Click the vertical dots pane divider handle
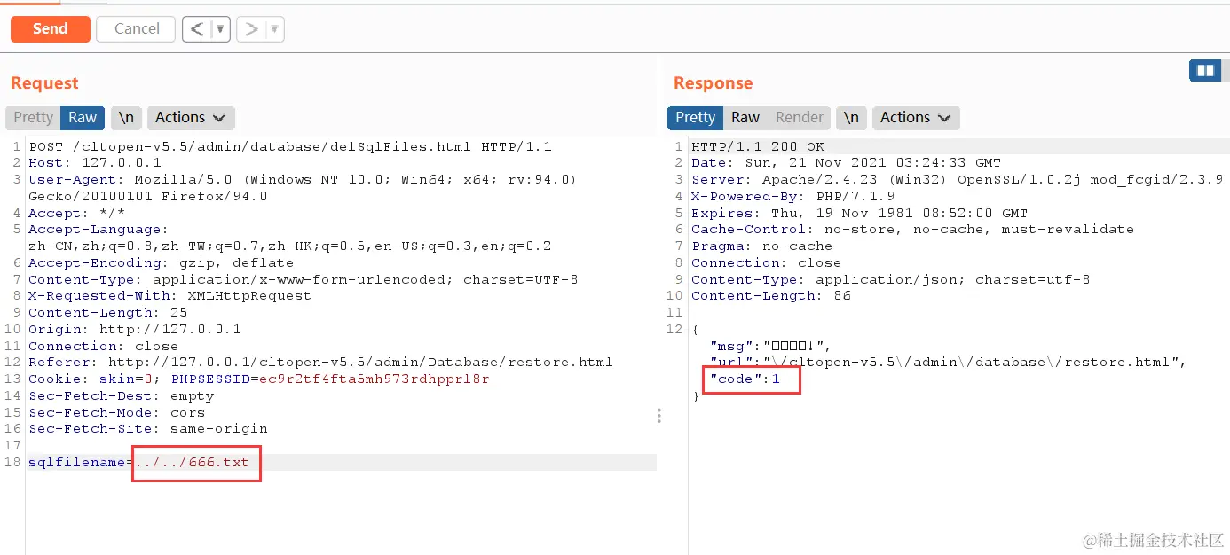This screenshot has width=1230, height=555. point(658,415)
